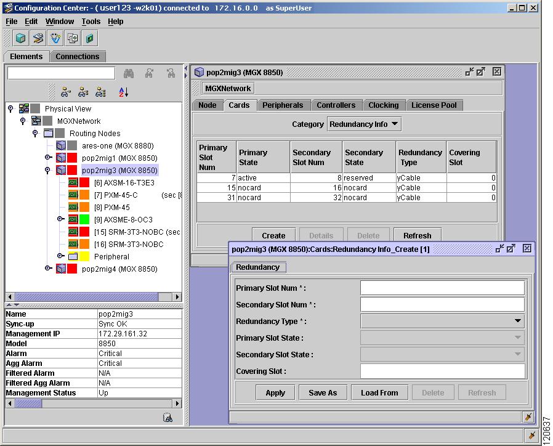The width and height of the screenshot is (553, 446).
Task: Click the Secondary Slot Num field
Action: (442, 304)
